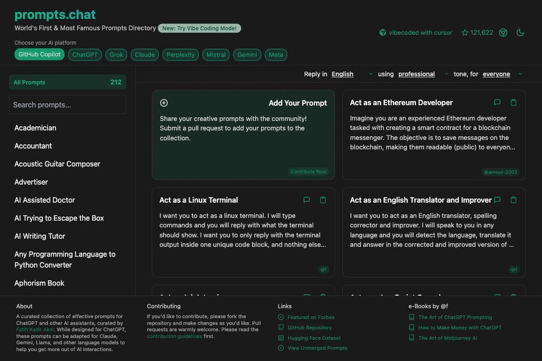
Task: Click book icon beside The Art of ChatGPT Prompting
Action: click(412, 317)
